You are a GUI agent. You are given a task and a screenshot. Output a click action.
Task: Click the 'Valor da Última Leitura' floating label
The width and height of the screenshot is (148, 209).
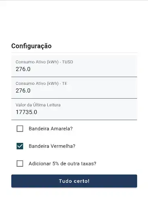pos(38,105)
